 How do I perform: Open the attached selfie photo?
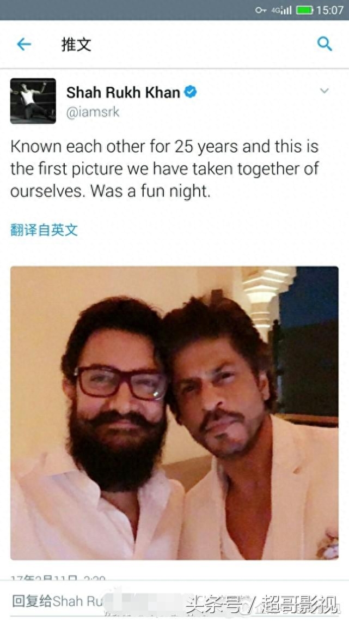(x=174, y=413)
